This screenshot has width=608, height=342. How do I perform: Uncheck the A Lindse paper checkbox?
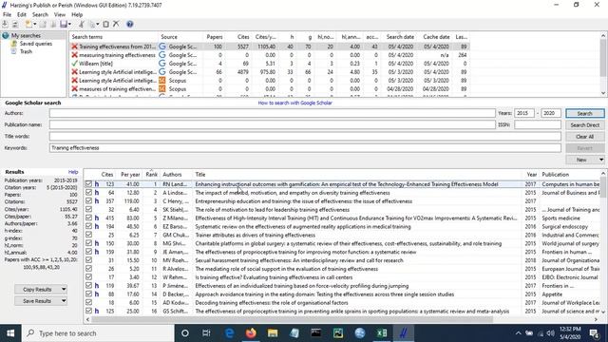click(x=88, y=193)
